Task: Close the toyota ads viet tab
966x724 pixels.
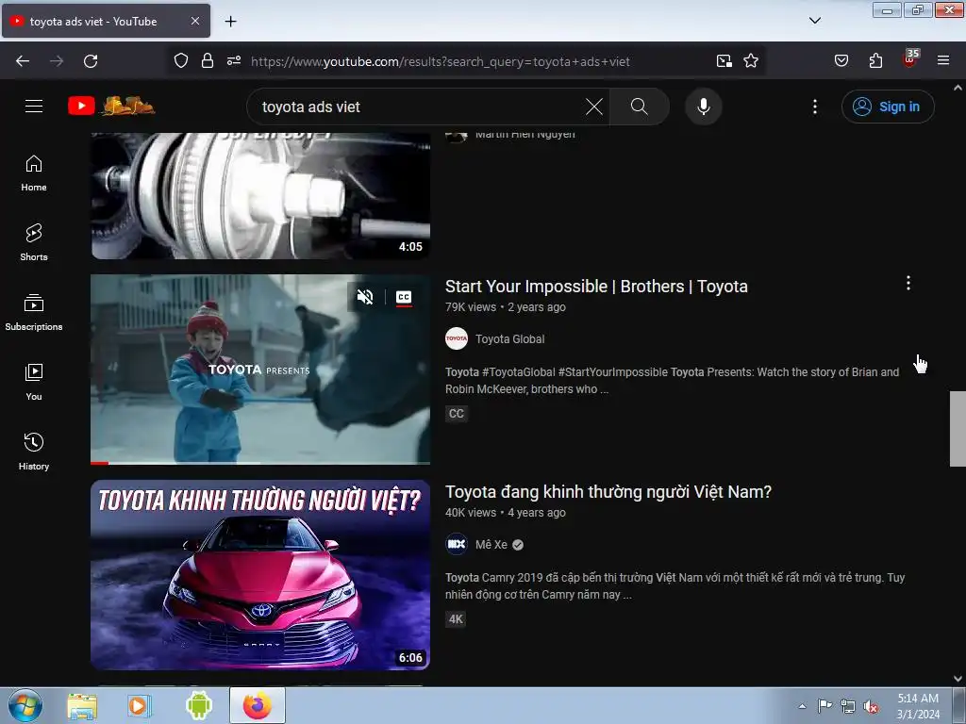Action: click(x=194, y=21)
